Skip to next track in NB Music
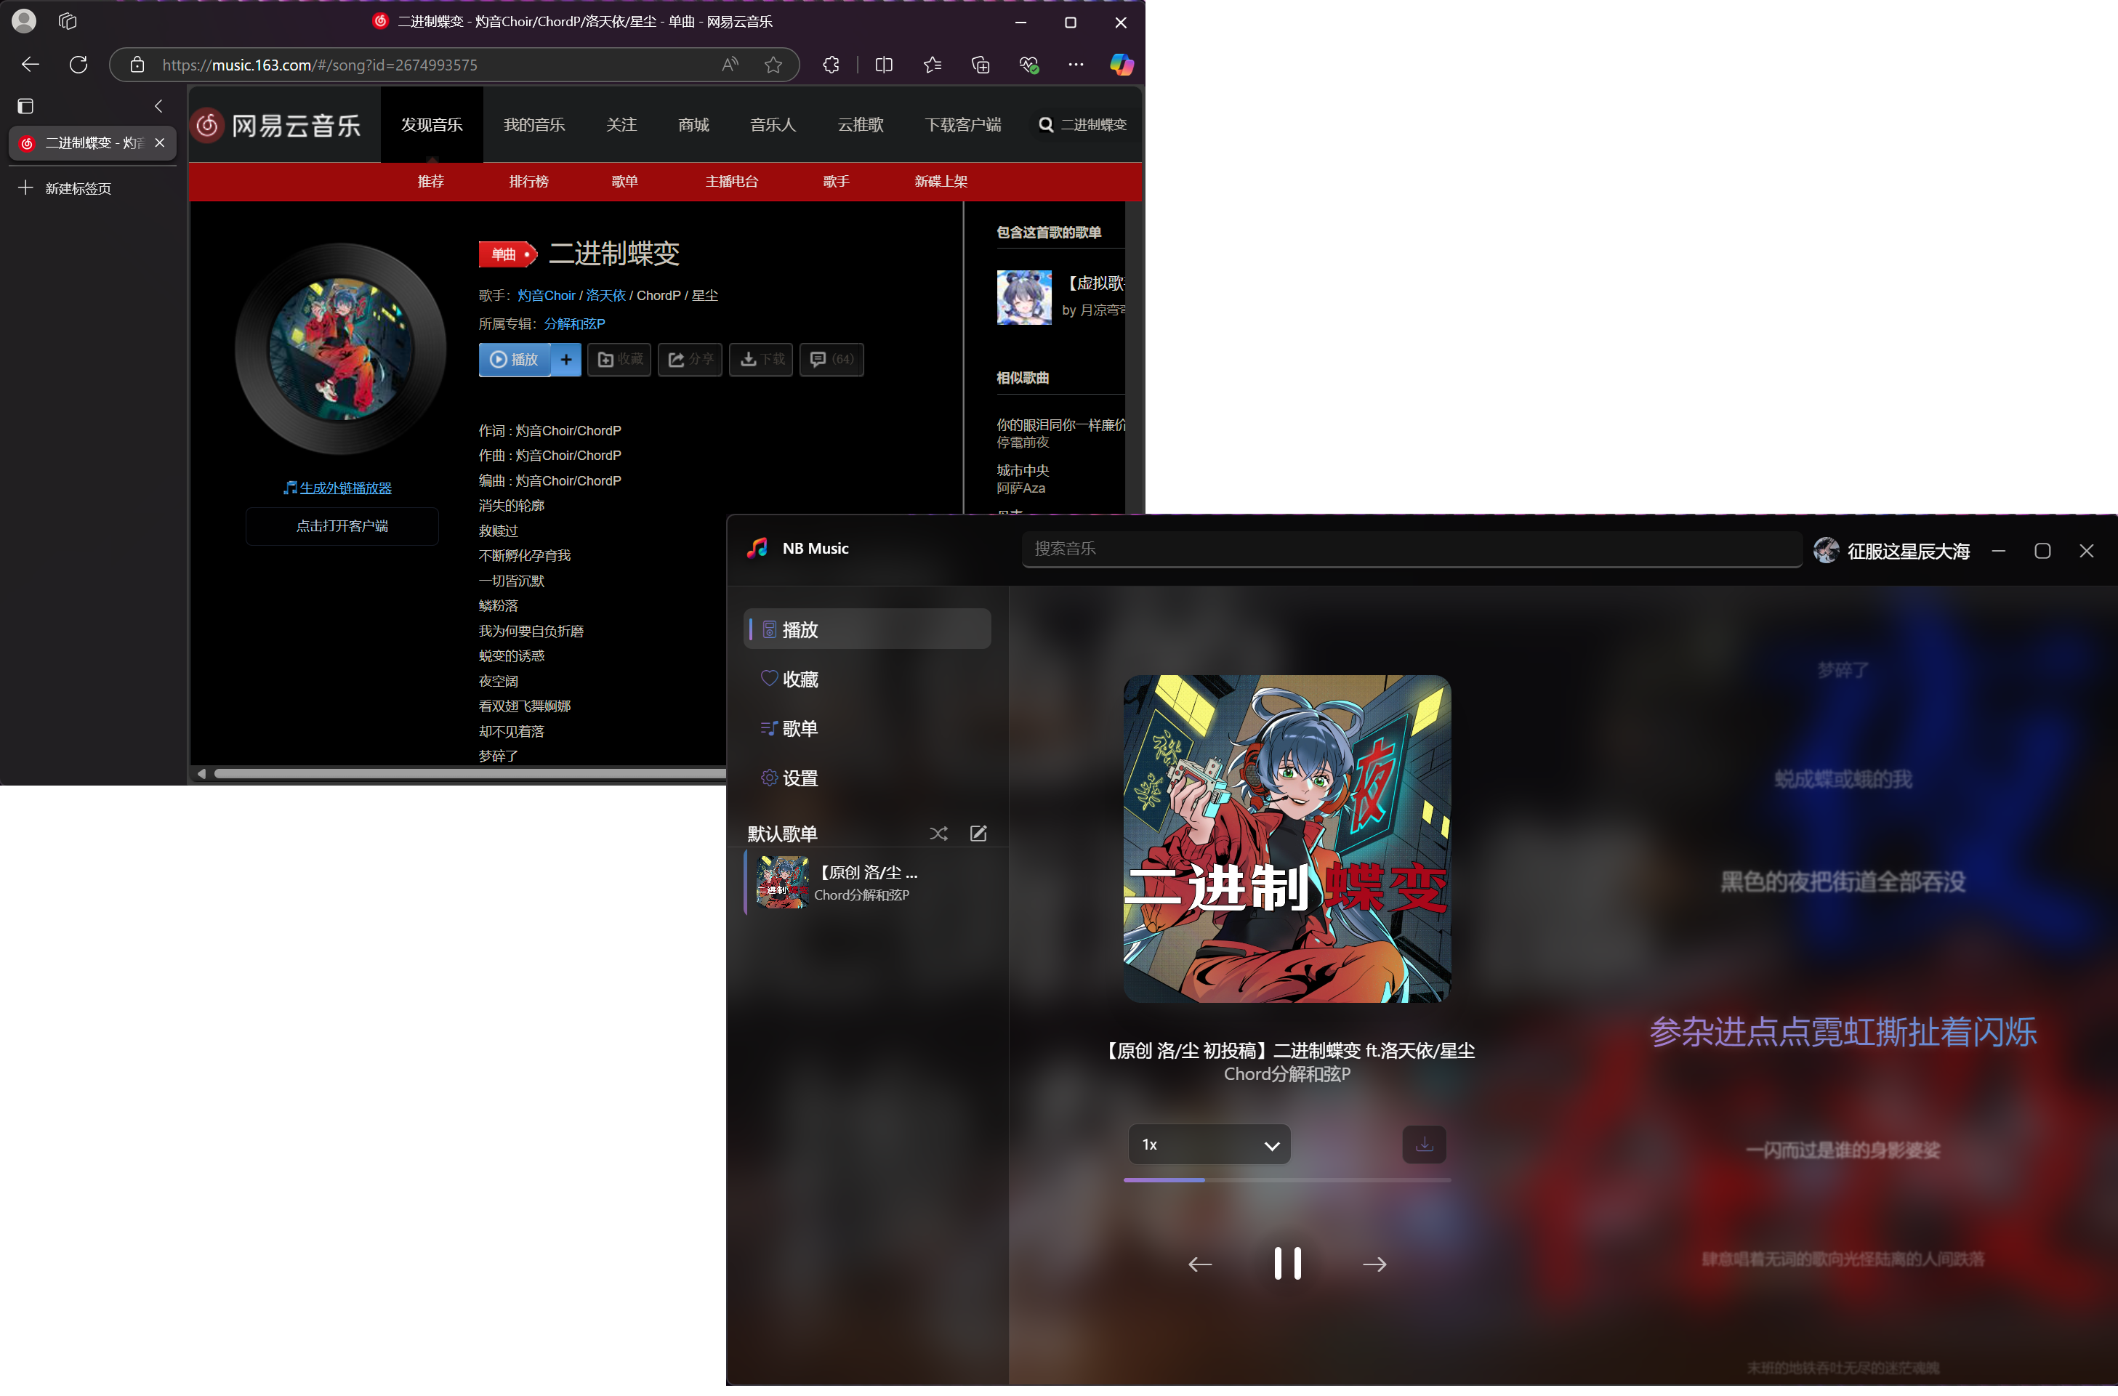2118x1396 pixels. [1374, 1264]
